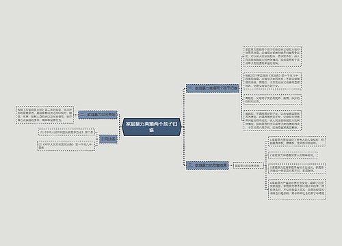Click branch node 一、家庭暴力离婚两个孩子归谁
The image size is (342, 246).
click(213, 88)
